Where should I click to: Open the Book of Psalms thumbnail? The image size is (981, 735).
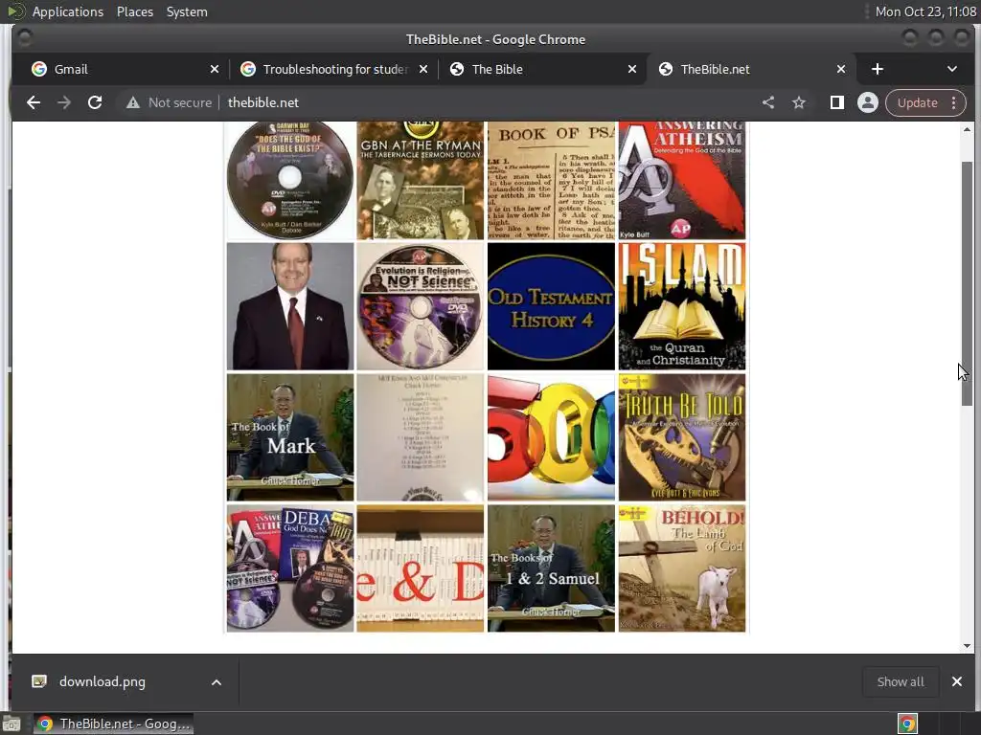pos(551,180)
